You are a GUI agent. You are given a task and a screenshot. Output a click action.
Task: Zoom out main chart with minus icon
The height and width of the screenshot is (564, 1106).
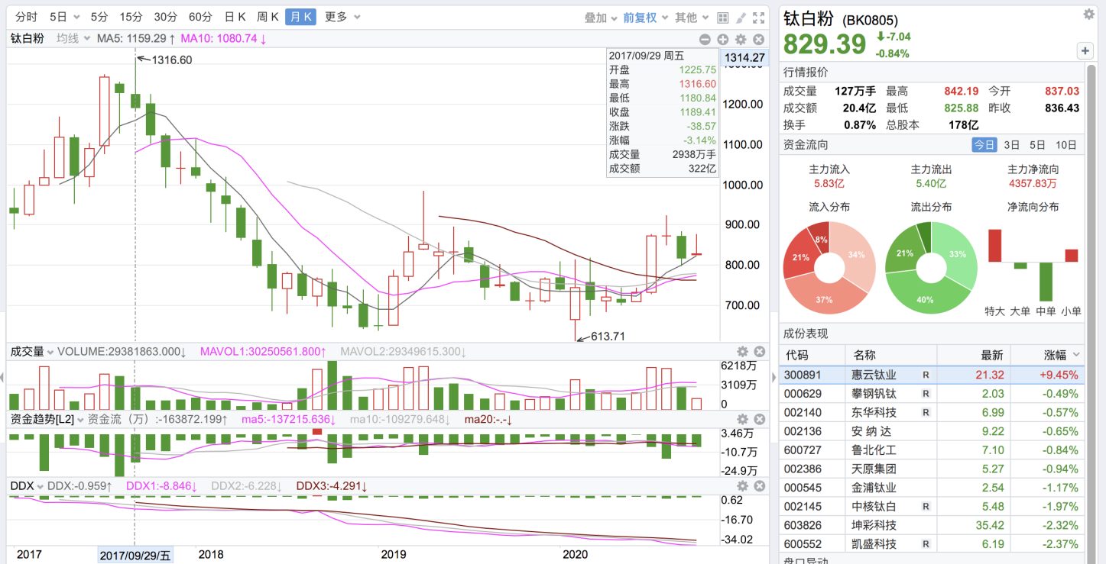pyautogui.click(x=705, y=40)
